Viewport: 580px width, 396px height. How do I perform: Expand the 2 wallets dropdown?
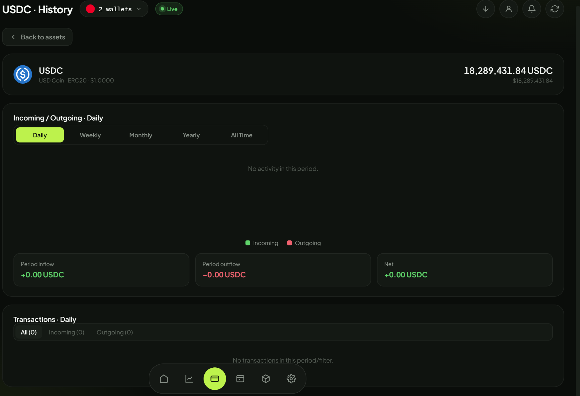114,9
